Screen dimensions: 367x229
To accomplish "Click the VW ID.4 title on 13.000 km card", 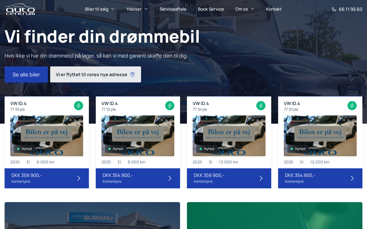I will 201,104.
